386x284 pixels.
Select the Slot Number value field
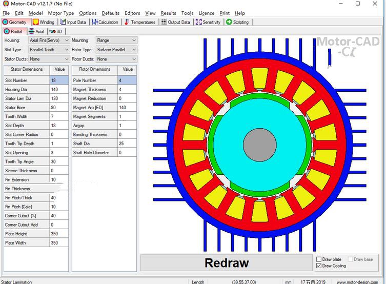(x=59, y=80)
